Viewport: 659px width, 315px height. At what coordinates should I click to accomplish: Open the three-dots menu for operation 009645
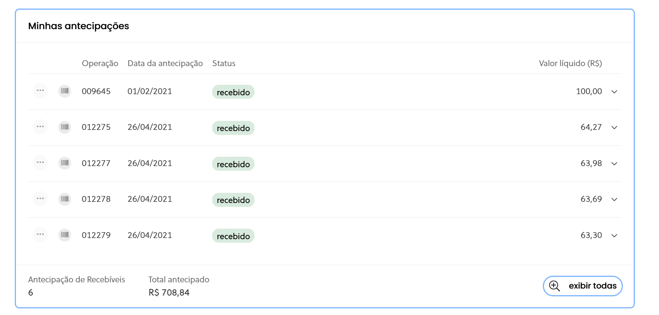40,91
